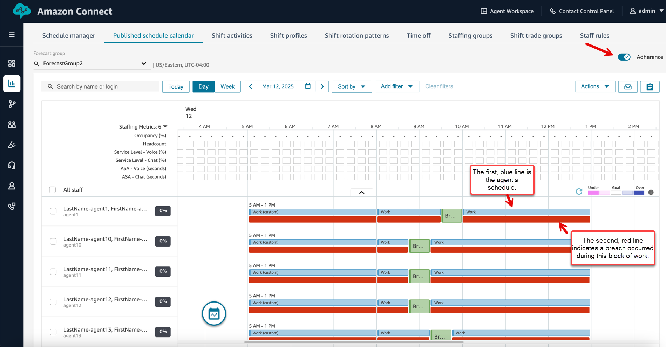The height and width of the screenshot is (347, 666).
Task: Click the inbox tray icon button
Action: tap(628, 87)
